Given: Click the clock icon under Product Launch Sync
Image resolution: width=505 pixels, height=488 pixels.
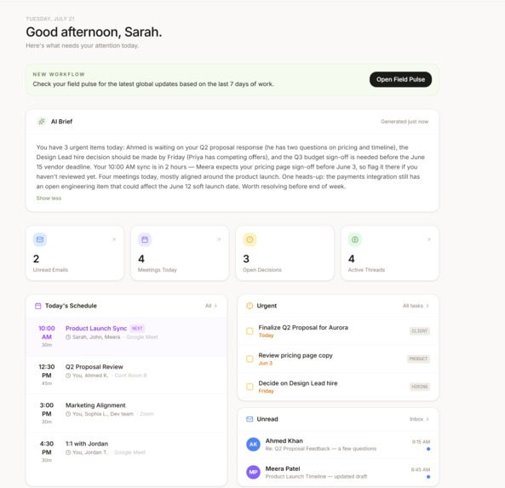Looking at the screenshot, I should [68, 337].
